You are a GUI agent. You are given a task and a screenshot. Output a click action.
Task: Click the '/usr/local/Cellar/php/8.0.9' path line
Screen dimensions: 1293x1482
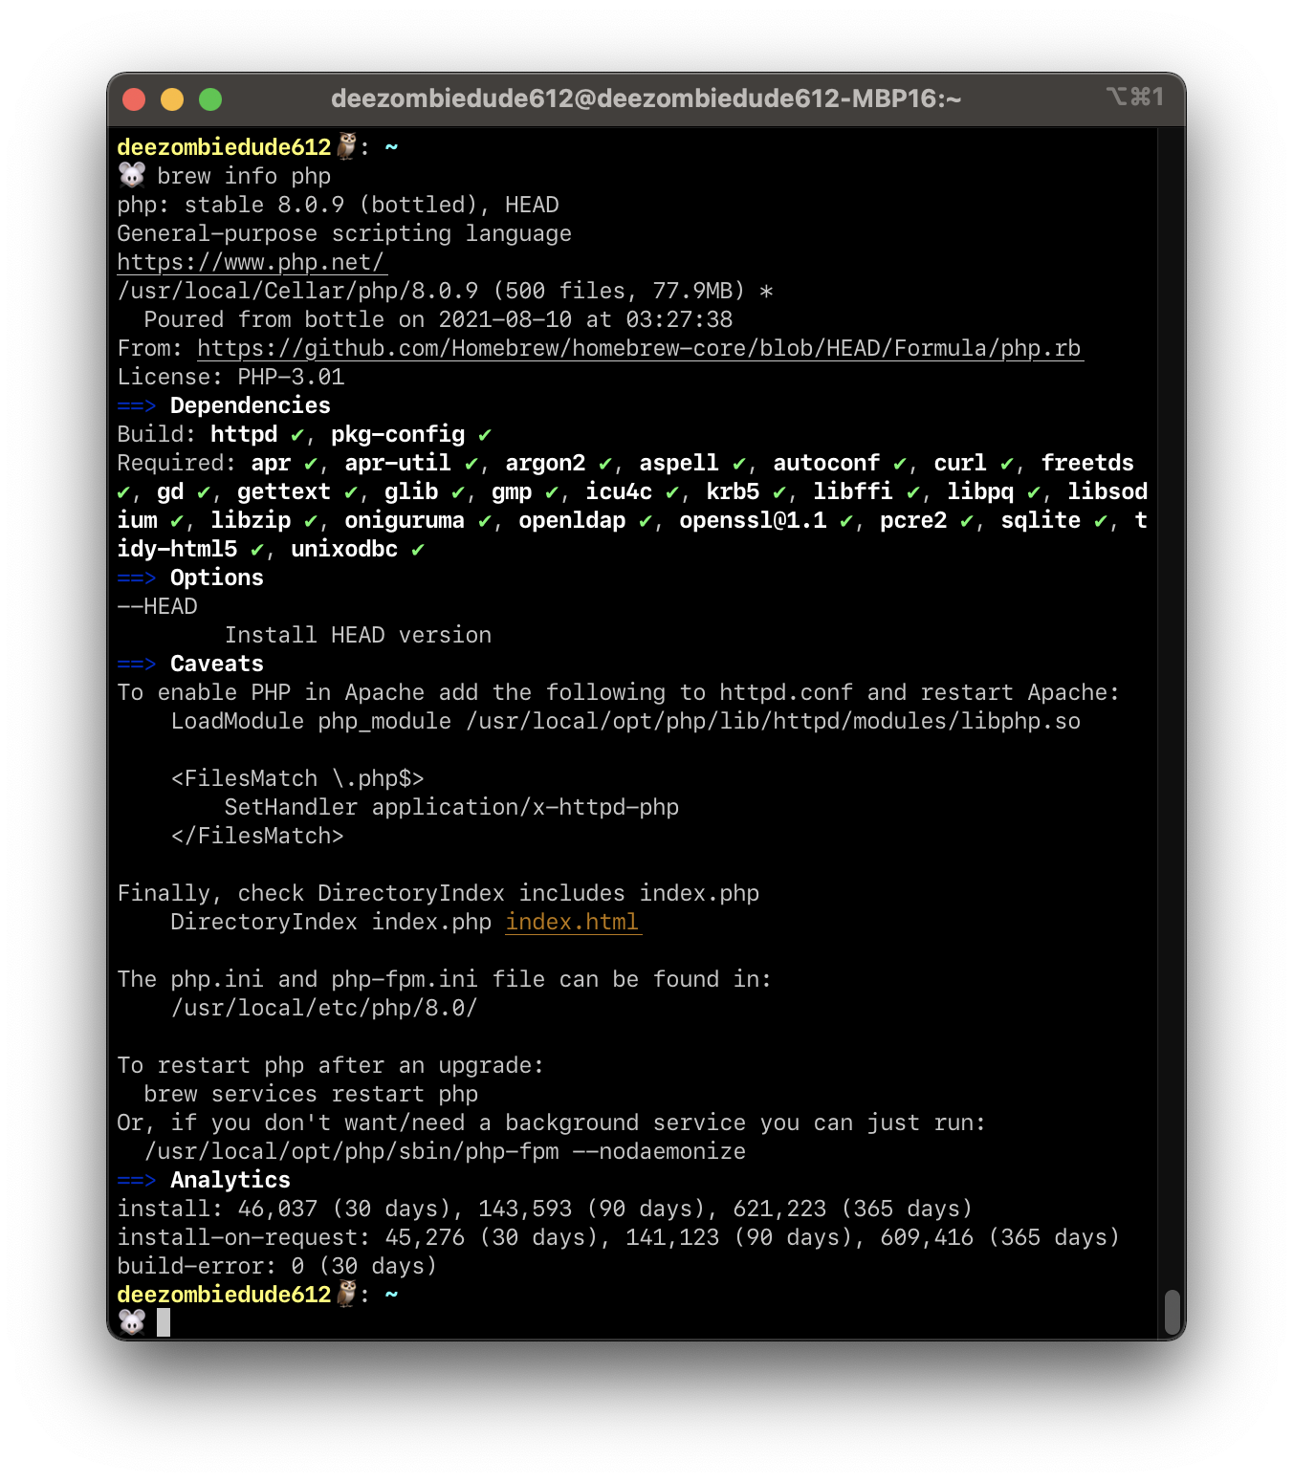(446, 291)
